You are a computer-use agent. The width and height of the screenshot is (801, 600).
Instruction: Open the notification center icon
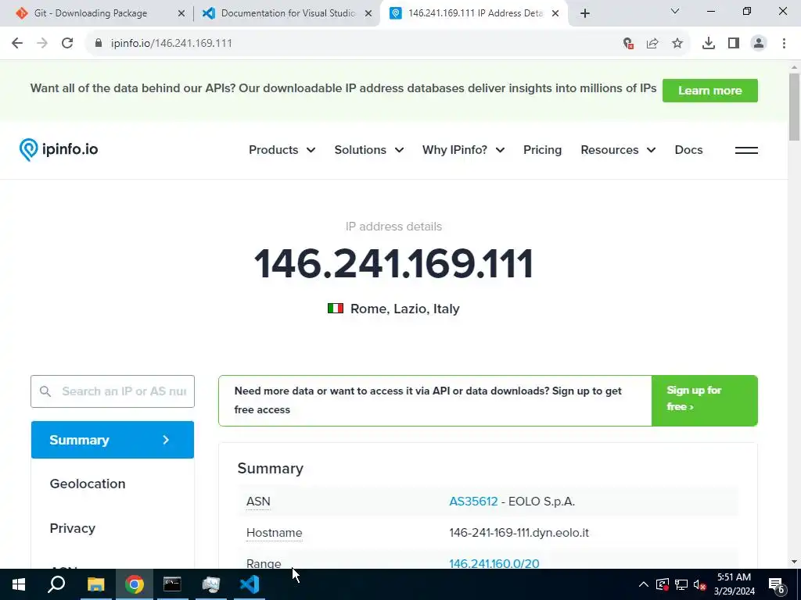777,584
